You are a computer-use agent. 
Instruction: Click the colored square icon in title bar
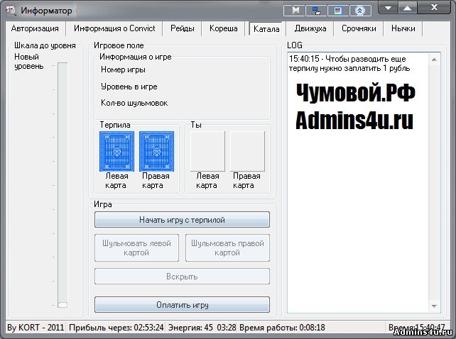339,11
